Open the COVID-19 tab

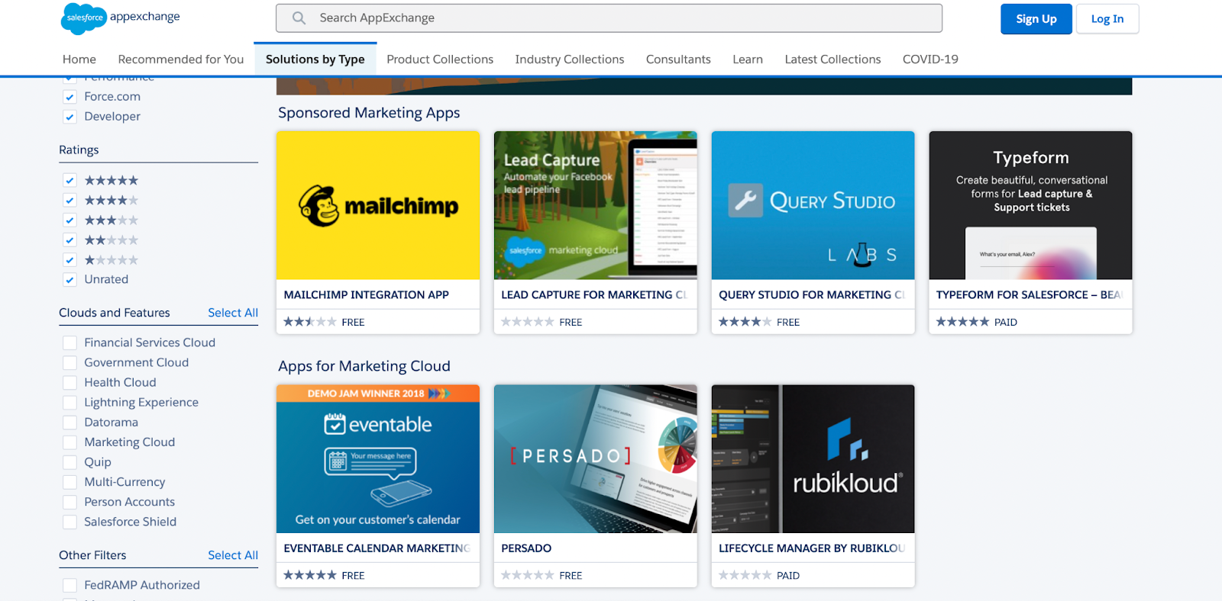click(x=930, y=59)
